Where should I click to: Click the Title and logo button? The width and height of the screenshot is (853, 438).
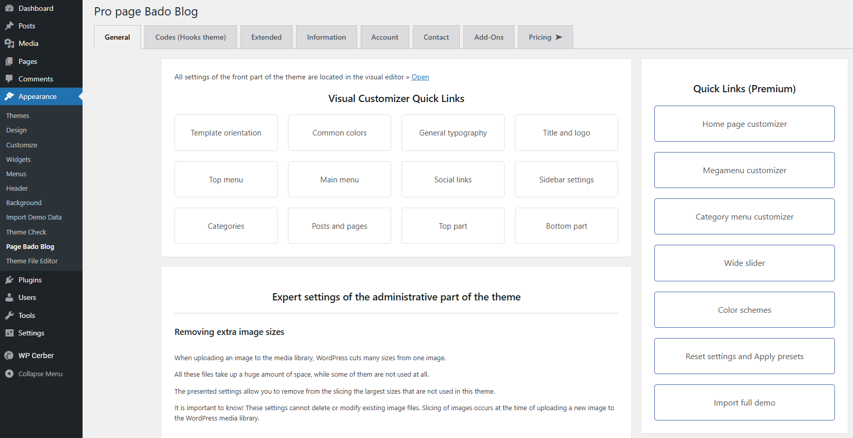click(x=567, y=133)
